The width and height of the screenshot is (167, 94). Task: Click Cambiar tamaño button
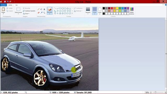(x=29, y=11)
